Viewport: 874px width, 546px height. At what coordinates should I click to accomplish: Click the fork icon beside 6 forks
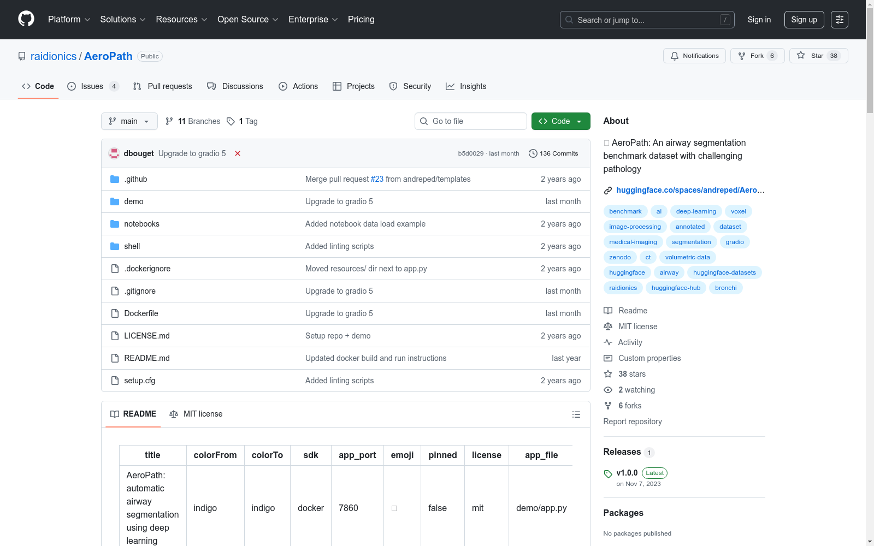point(608,406)
